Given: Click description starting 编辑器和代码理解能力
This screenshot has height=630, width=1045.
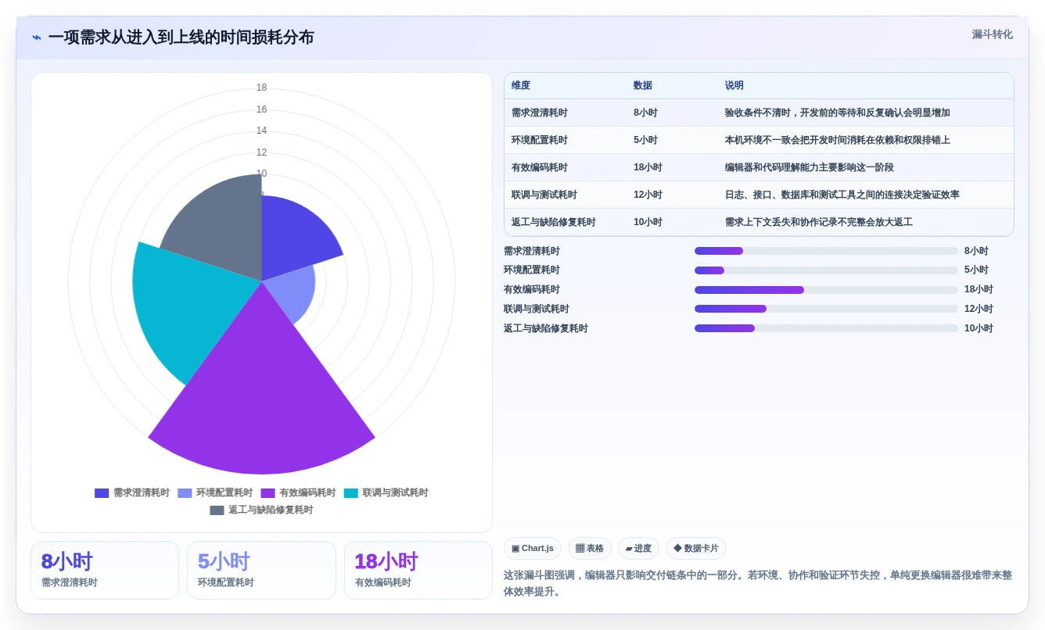Looking at the screenshot, I should 810,168.
